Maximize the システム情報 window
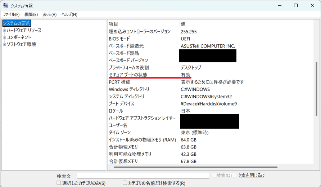 point(295,5)
